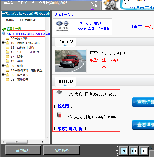Expand the 19—冷却 tree node

tap(3, 61)
